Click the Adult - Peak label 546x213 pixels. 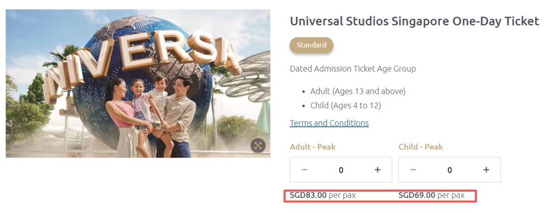(x=312, y=147)
